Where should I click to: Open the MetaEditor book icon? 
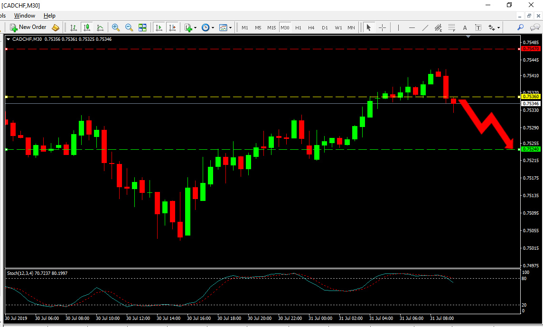(x=56, y=27)
